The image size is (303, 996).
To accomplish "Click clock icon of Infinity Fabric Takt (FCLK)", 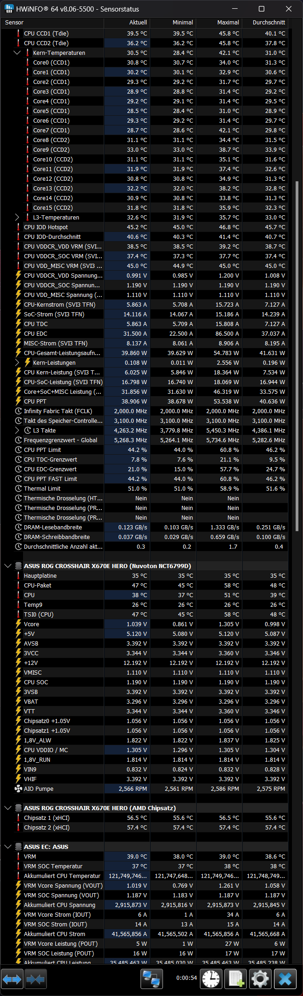I will click(18, 411).
